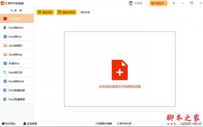
Task: Click 清空列表 to clear the list
Action: pos(85,12)
